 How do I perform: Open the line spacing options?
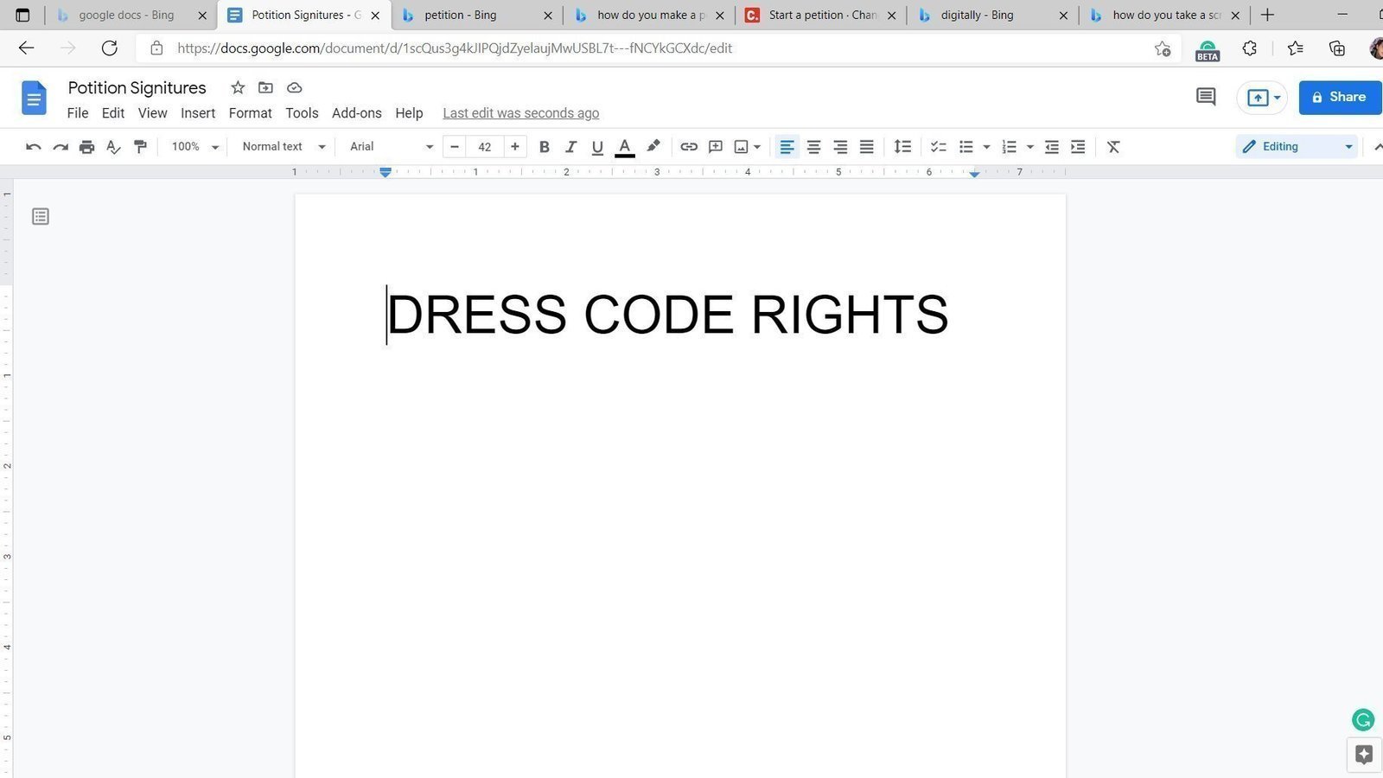click(902, 146)
